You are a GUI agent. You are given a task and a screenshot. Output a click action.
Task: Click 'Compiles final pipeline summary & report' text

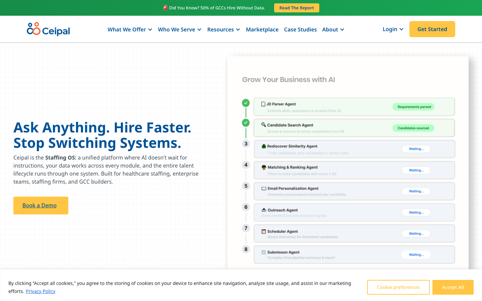tap(301, 258)
